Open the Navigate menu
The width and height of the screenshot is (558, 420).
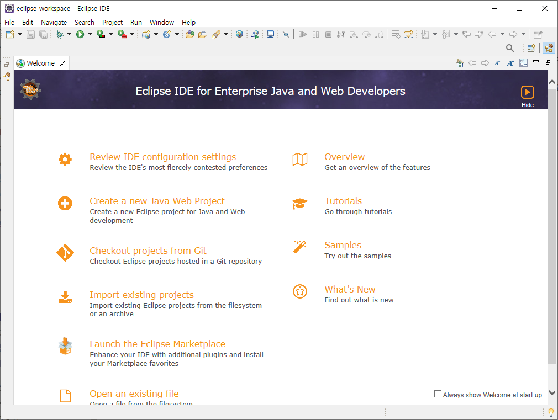[x=54, y=23]
